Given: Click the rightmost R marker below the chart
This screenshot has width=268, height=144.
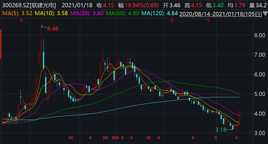Looking at the screenshot, I should [x=236, y=138].
